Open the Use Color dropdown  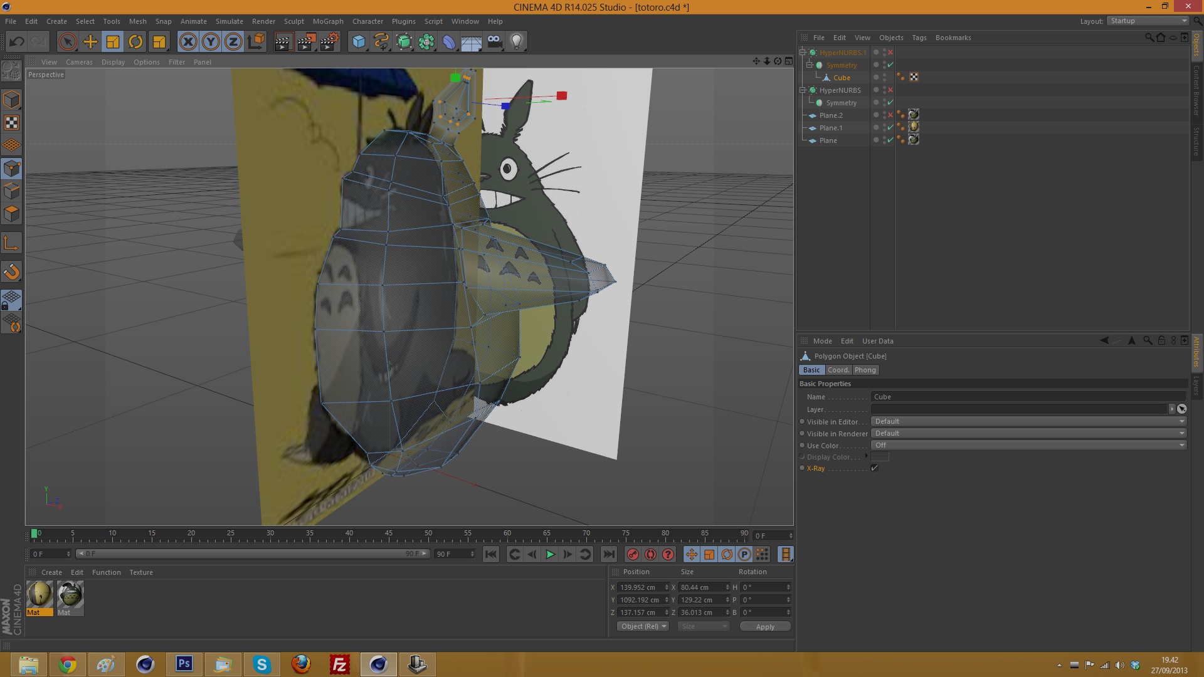pos(1028,445)
